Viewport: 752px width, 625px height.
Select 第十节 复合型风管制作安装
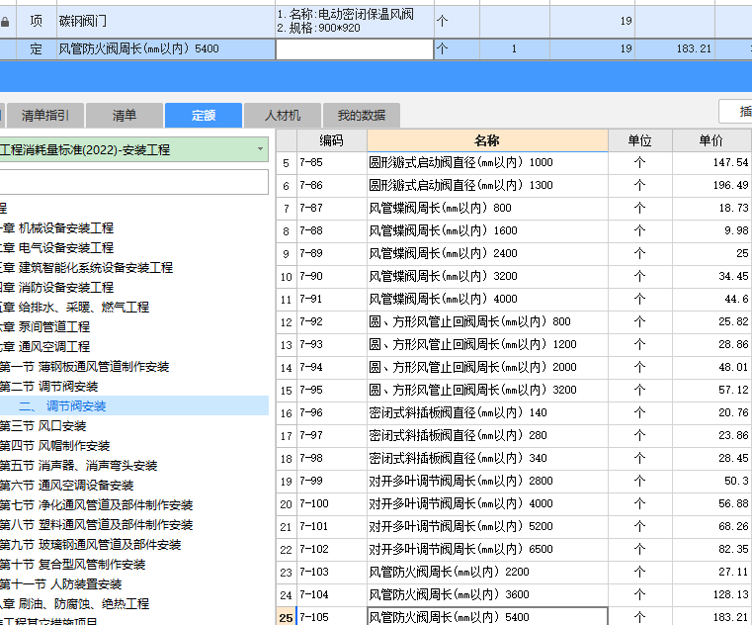coord(72,565)
